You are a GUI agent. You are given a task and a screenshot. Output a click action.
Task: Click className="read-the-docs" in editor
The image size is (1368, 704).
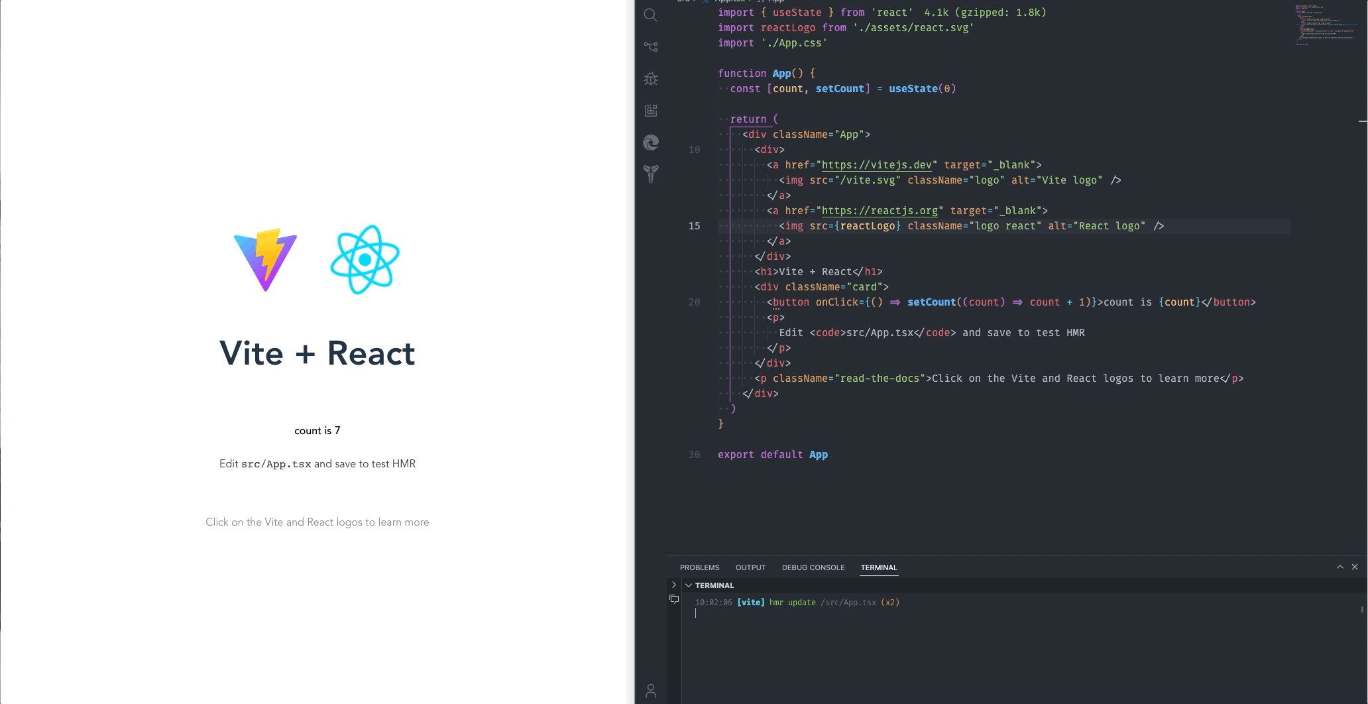click(849, 379)
